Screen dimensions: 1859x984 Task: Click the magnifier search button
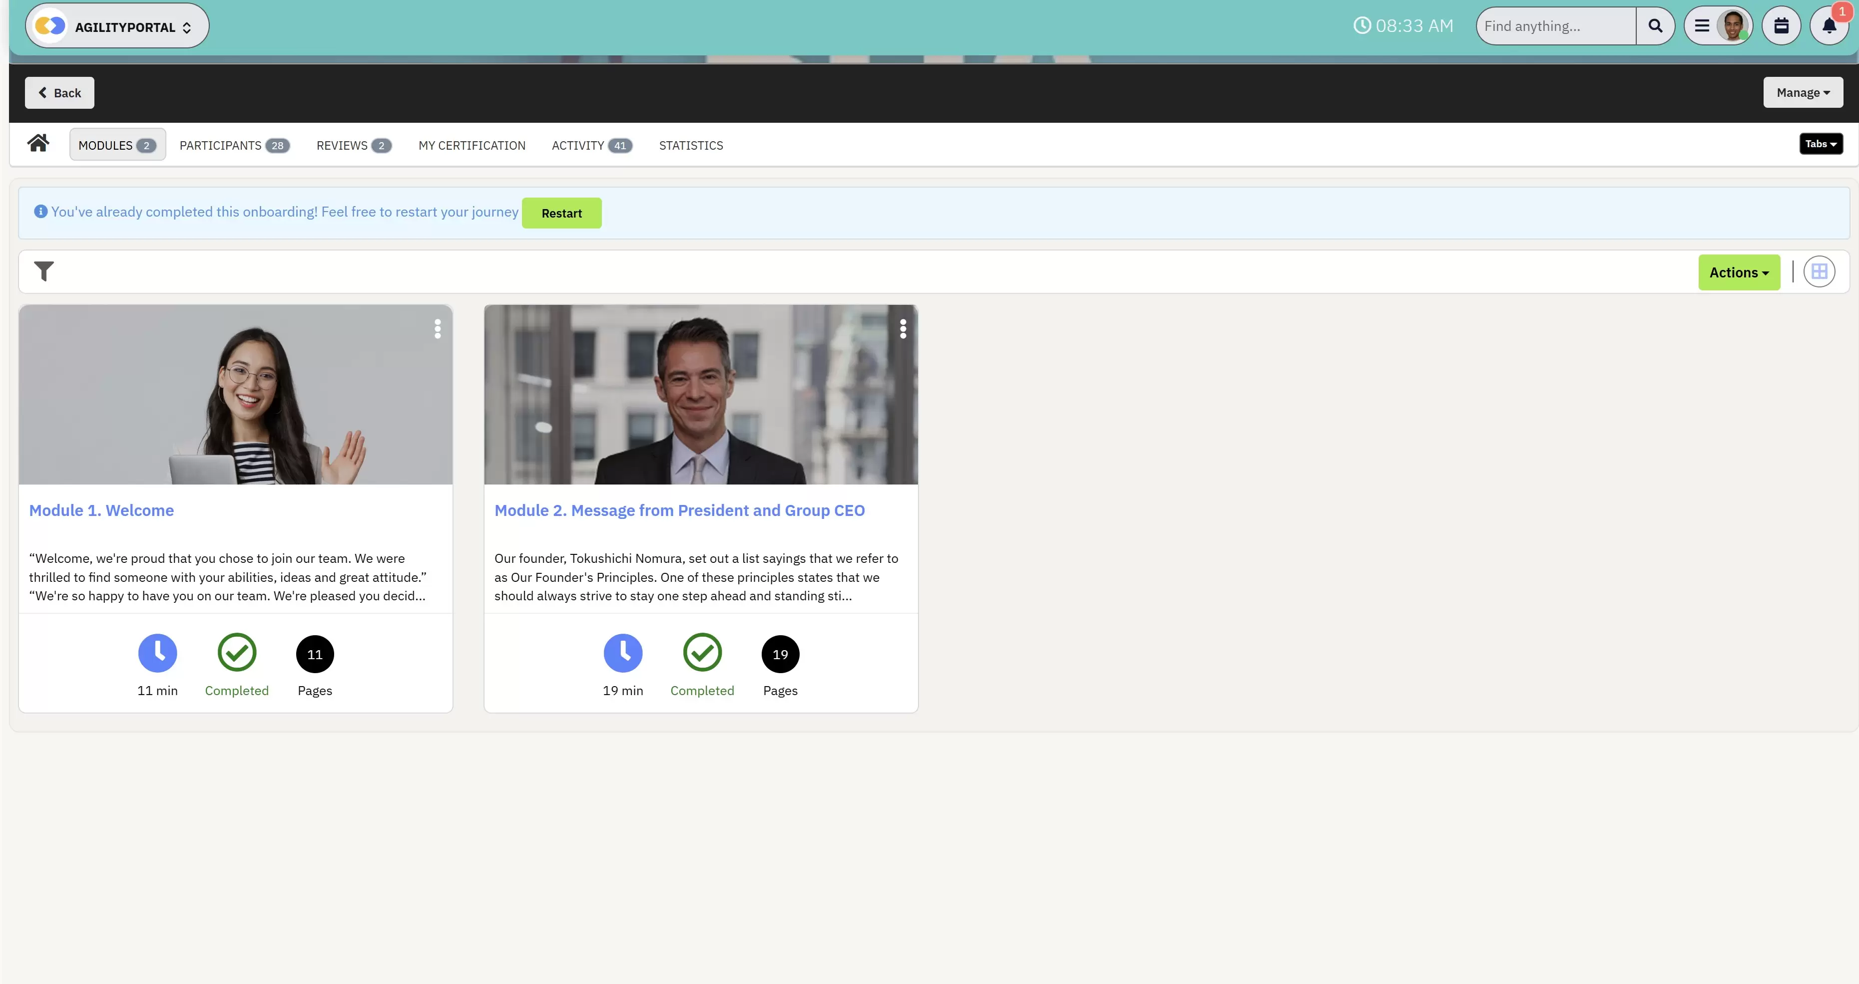[1656, 26]
